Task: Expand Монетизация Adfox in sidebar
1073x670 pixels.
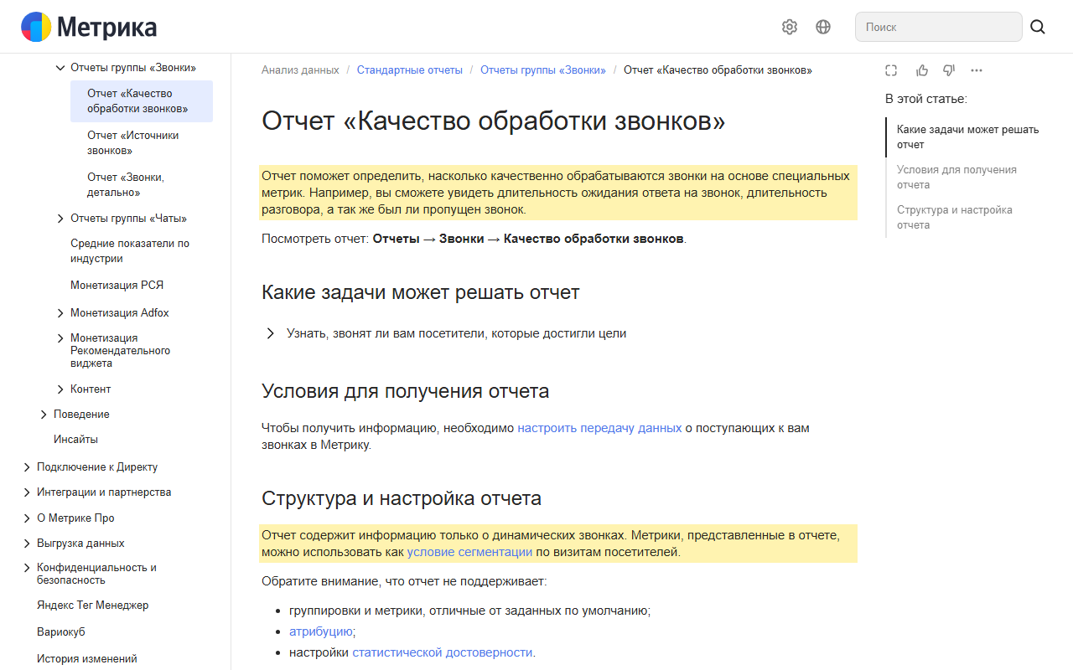Action: [x=60, y=313]
